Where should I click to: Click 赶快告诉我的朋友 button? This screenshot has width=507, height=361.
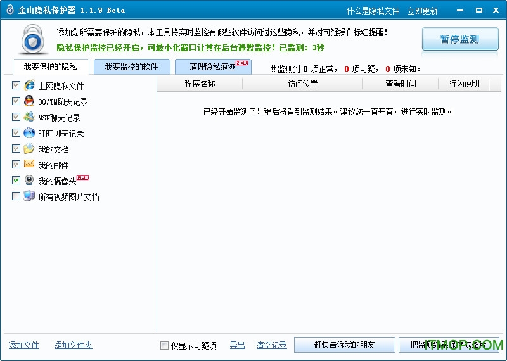pyautogui.click(x=344, y=345)
